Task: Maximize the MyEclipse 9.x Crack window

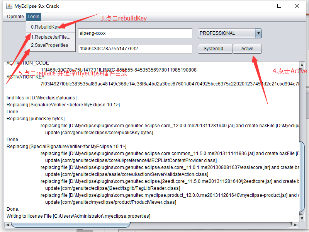Action: click(279, 6)
